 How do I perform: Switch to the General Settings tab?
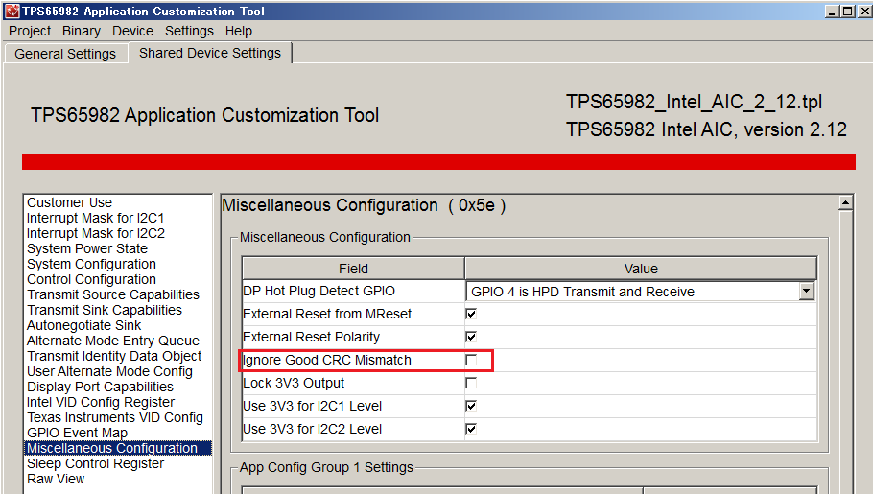[65, 54]
